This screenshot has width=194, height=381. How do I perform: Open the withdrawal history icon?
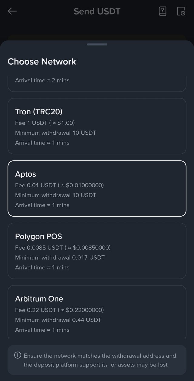point(181,12)
